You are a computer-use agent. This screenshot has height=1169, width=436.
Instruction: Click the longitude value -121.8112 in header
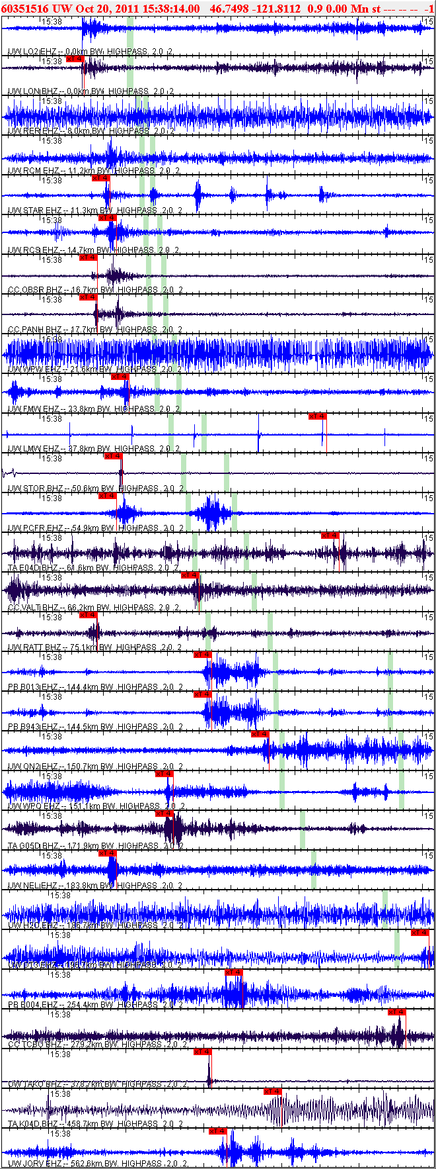tap(276, 8)
